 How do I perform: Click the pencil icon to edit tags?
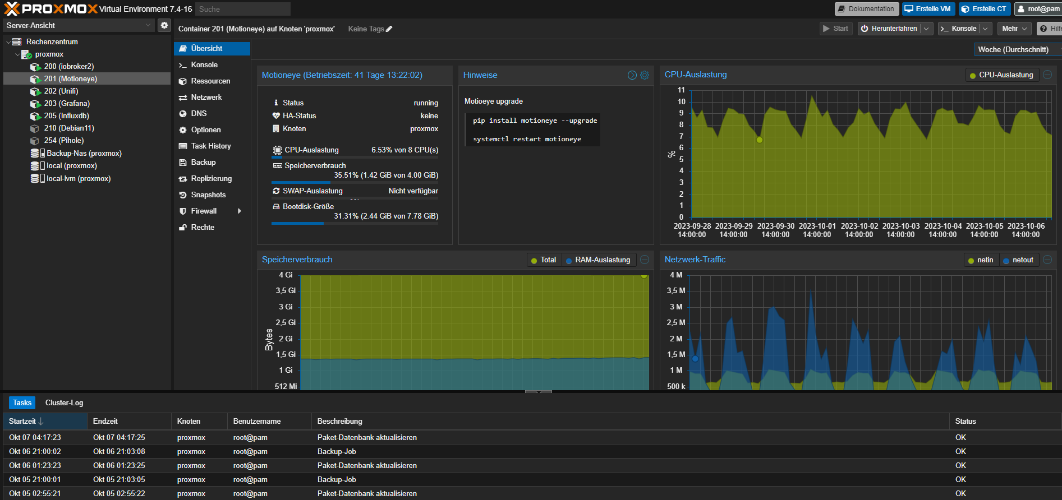tap(389, 29)
